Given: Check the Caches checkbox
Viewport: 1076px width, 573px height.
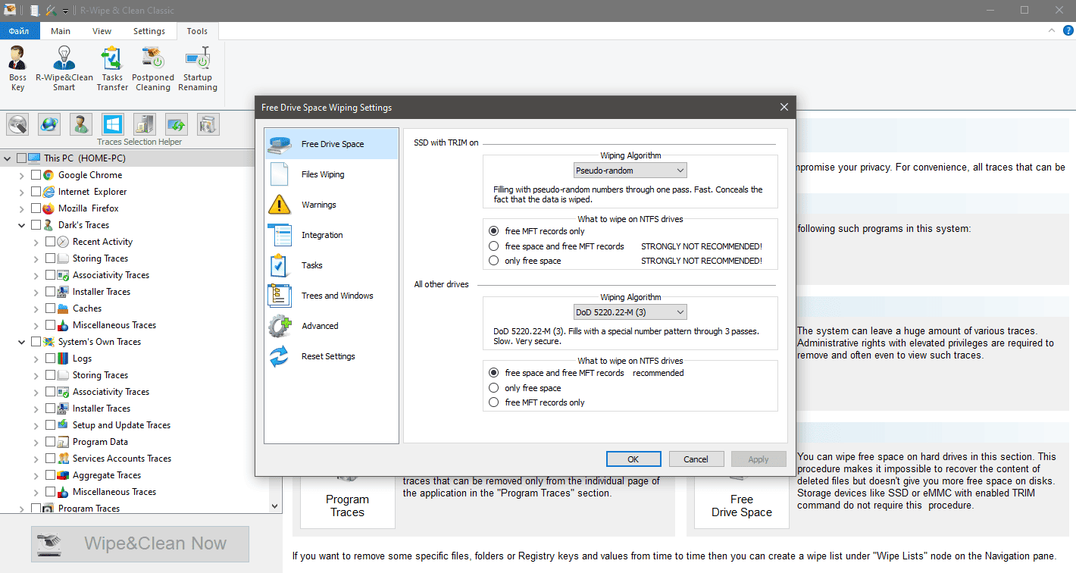Looking at the screenshot, I should click(x=50, y=308).
